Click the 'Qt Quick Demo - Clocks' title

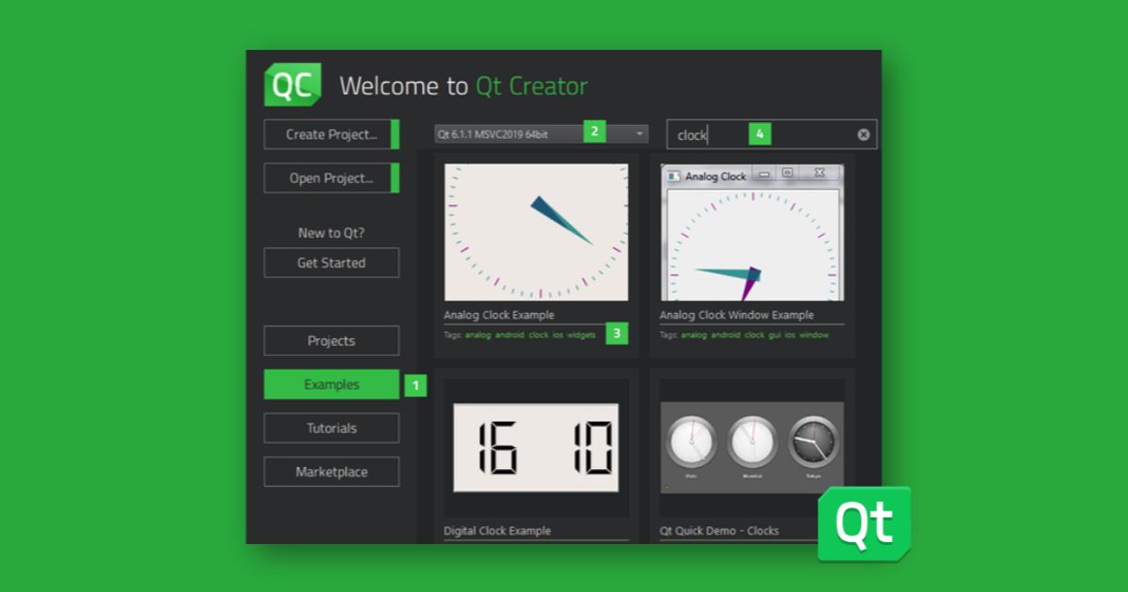click(x=719, y=531)
